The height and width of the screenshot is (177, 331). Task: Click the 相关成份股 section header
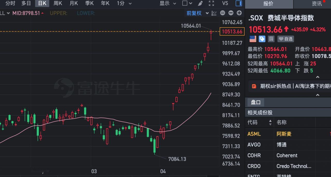pyautogui.click(x=260, y=113)
